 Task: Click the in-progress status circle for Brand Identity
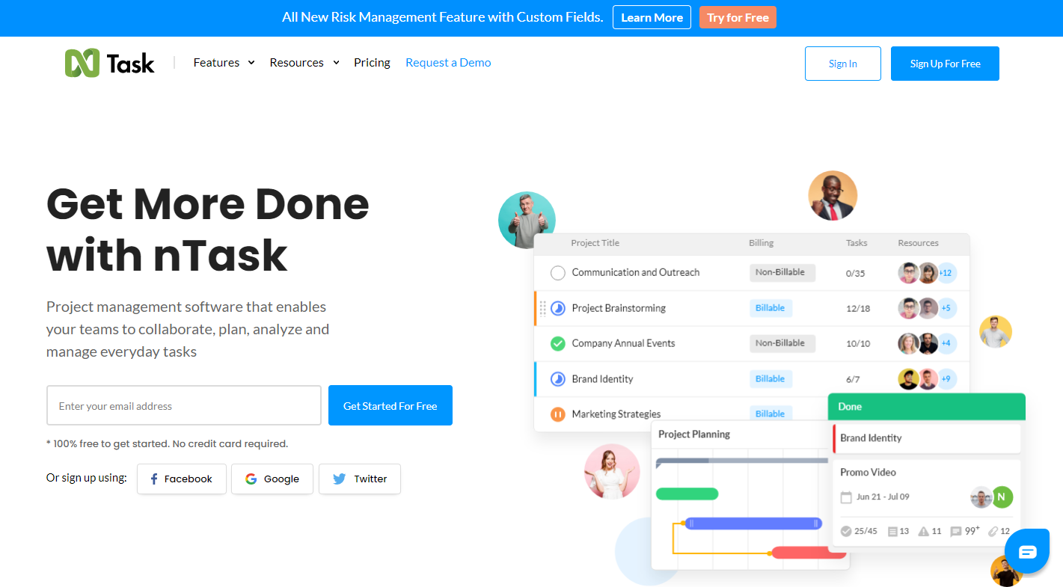coord(557,379)
